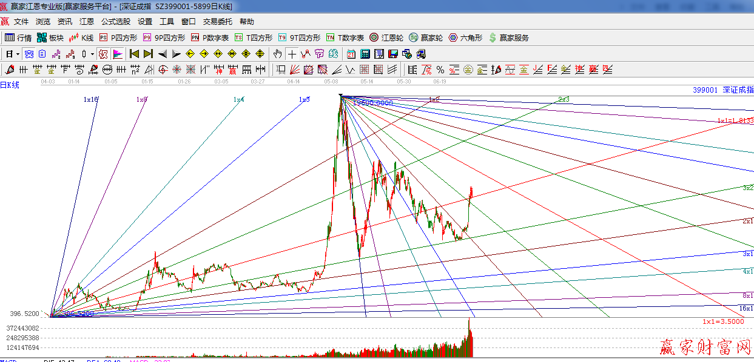Select the hand pan tool

click(x=278, y=54)
